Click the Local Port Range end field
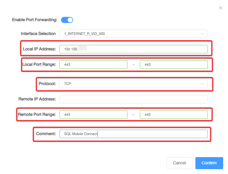The height and width of the screenshot is (174, 228). 174,65
